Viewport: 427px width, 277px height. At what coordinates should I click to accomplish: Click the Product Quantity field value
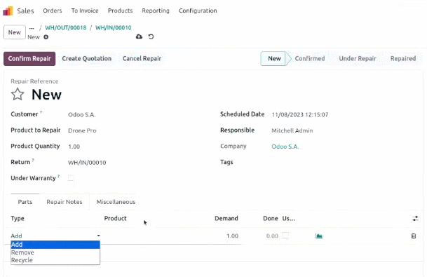pyautogui.click(x=74, y=147)
